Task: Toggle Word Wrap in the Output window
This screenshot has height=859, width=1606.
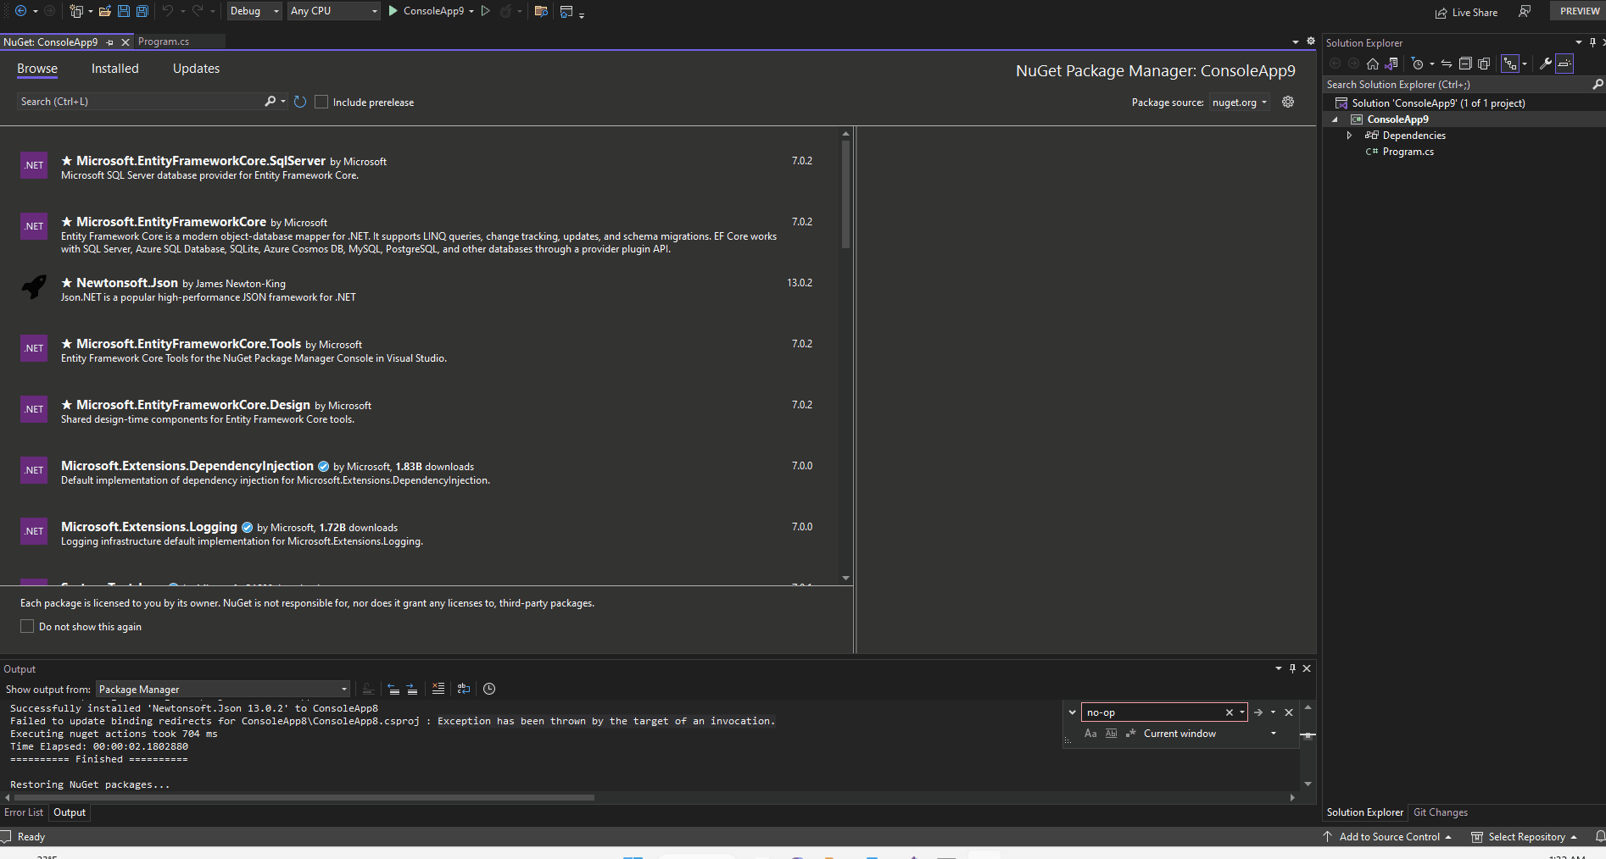Action: pos(463,689)
